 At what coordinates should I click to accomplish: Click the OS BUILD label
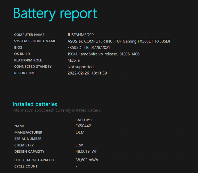point(22,54)
